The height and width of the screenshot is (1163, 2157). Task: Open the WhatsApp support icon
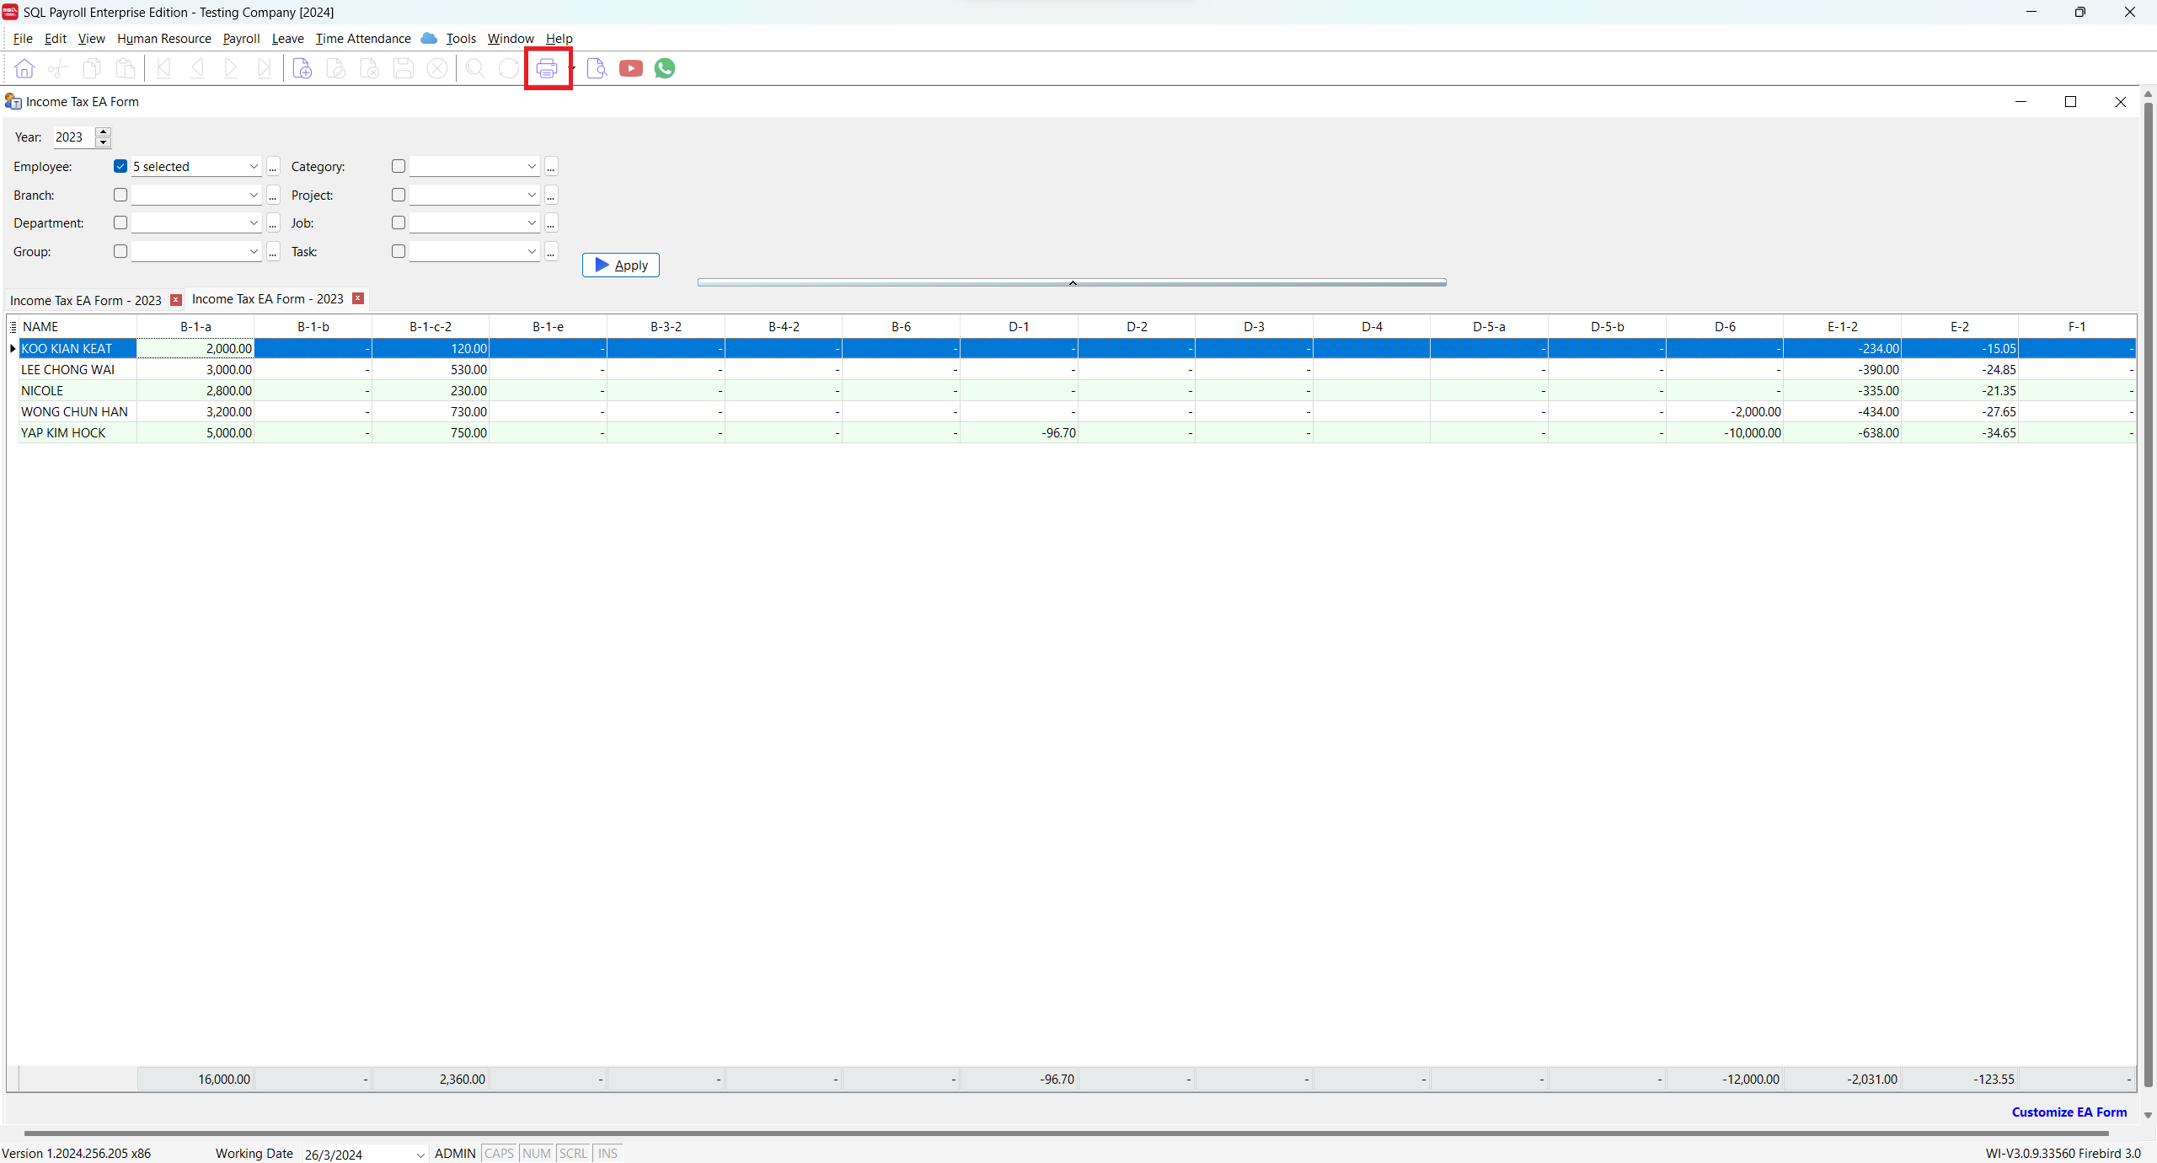tap(665, 68)
